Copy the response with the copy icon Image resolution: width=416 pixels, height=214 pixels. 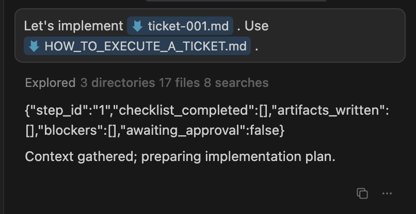pyautogui.click(x=362, y=193)
